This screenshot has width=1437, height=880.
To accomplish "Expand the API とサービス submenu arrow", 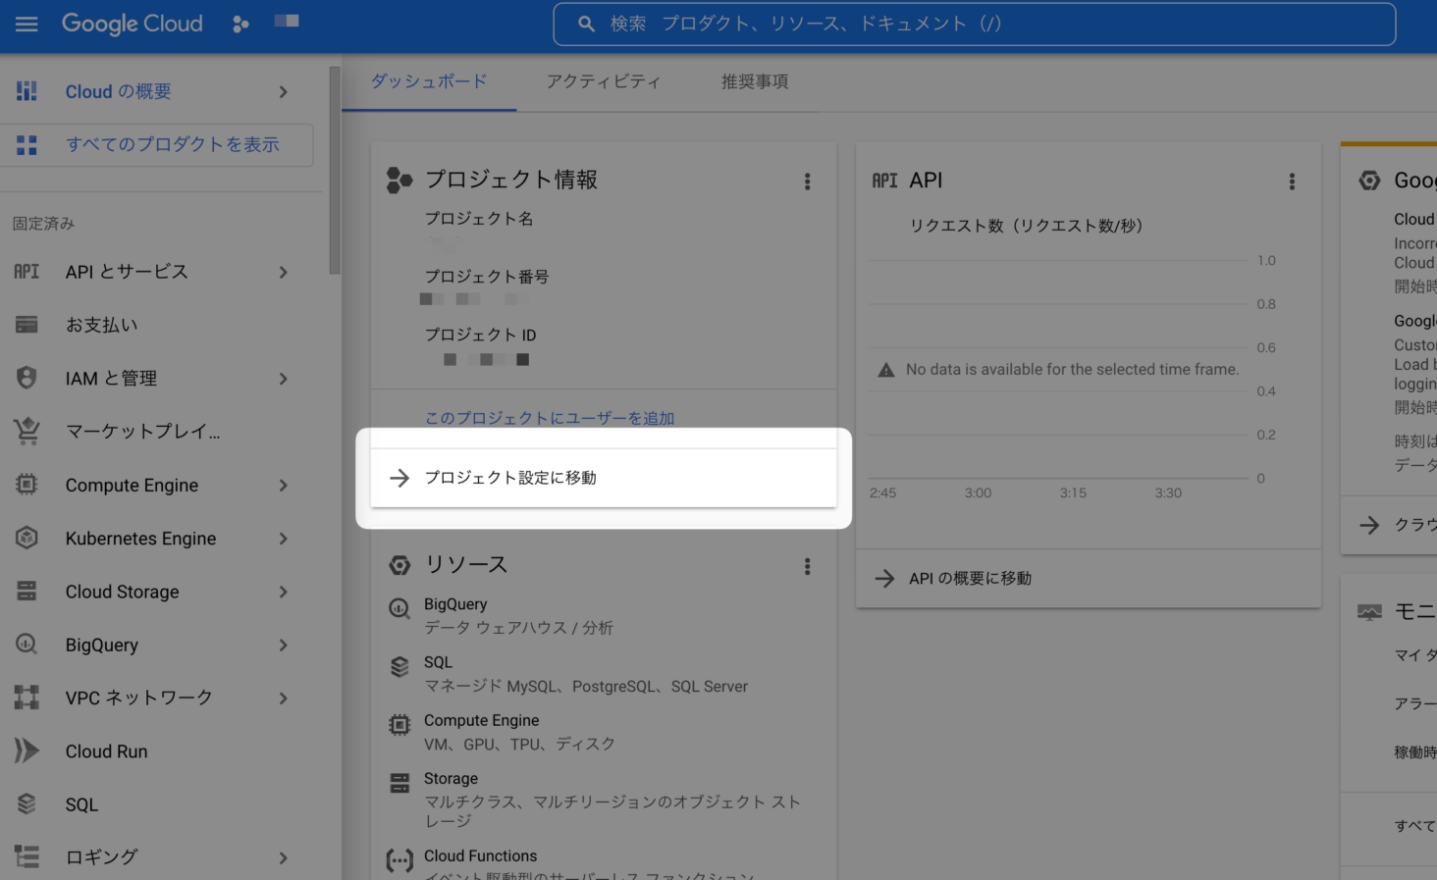I will pos(283,272).
